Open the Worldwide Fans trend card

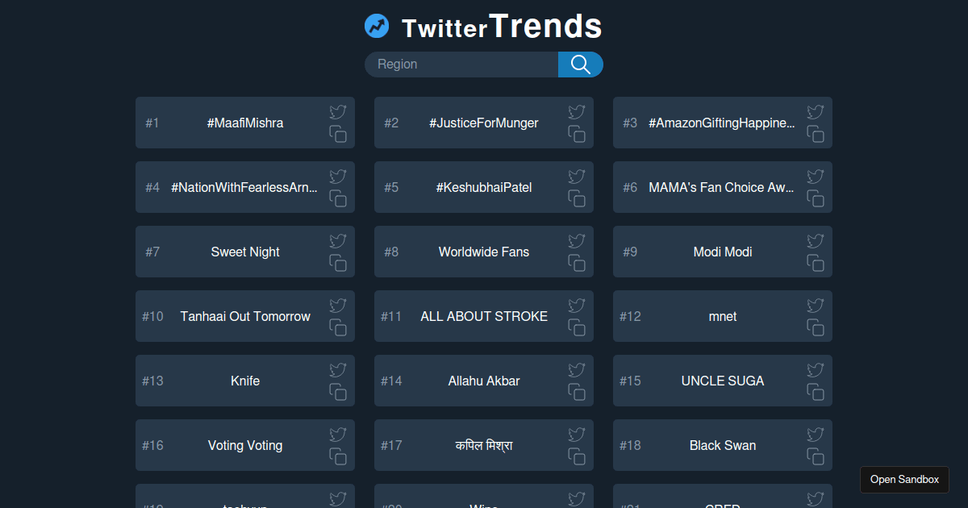pos(484,252)
